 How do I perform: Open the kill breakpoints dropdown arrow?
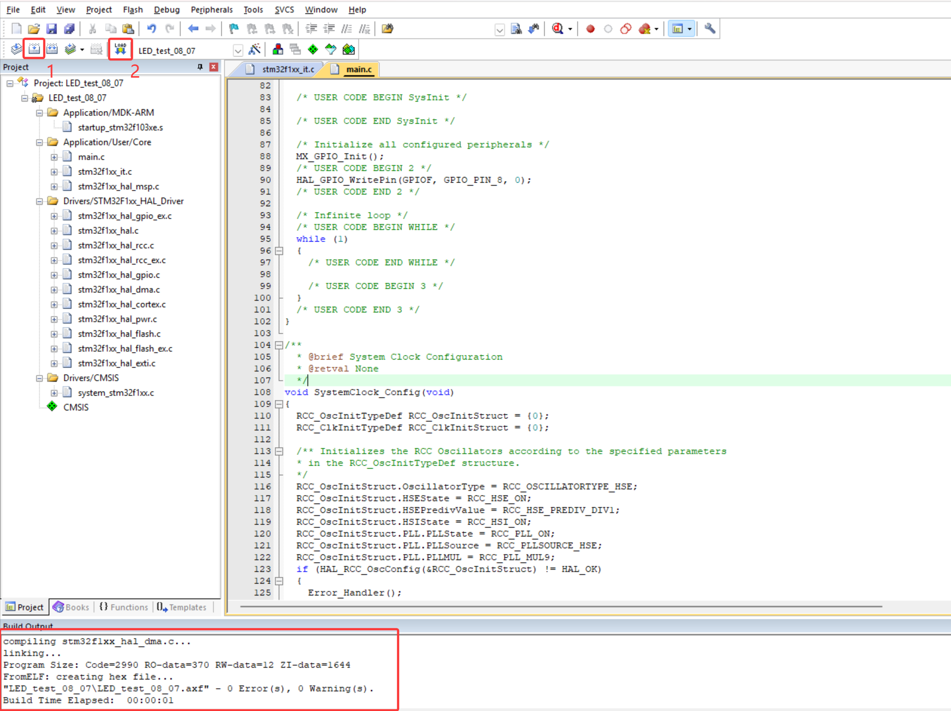coord(656,29)
